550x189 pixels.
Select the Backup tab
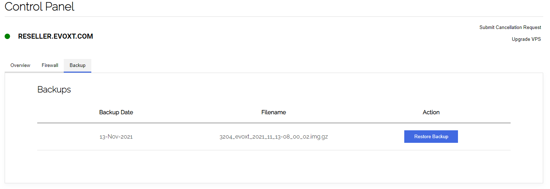click(x=77, y=66)
